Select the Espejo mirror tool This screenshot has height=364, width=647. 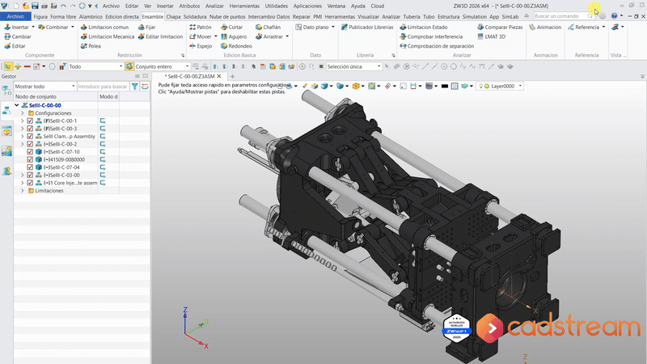(x=200, y=46)
